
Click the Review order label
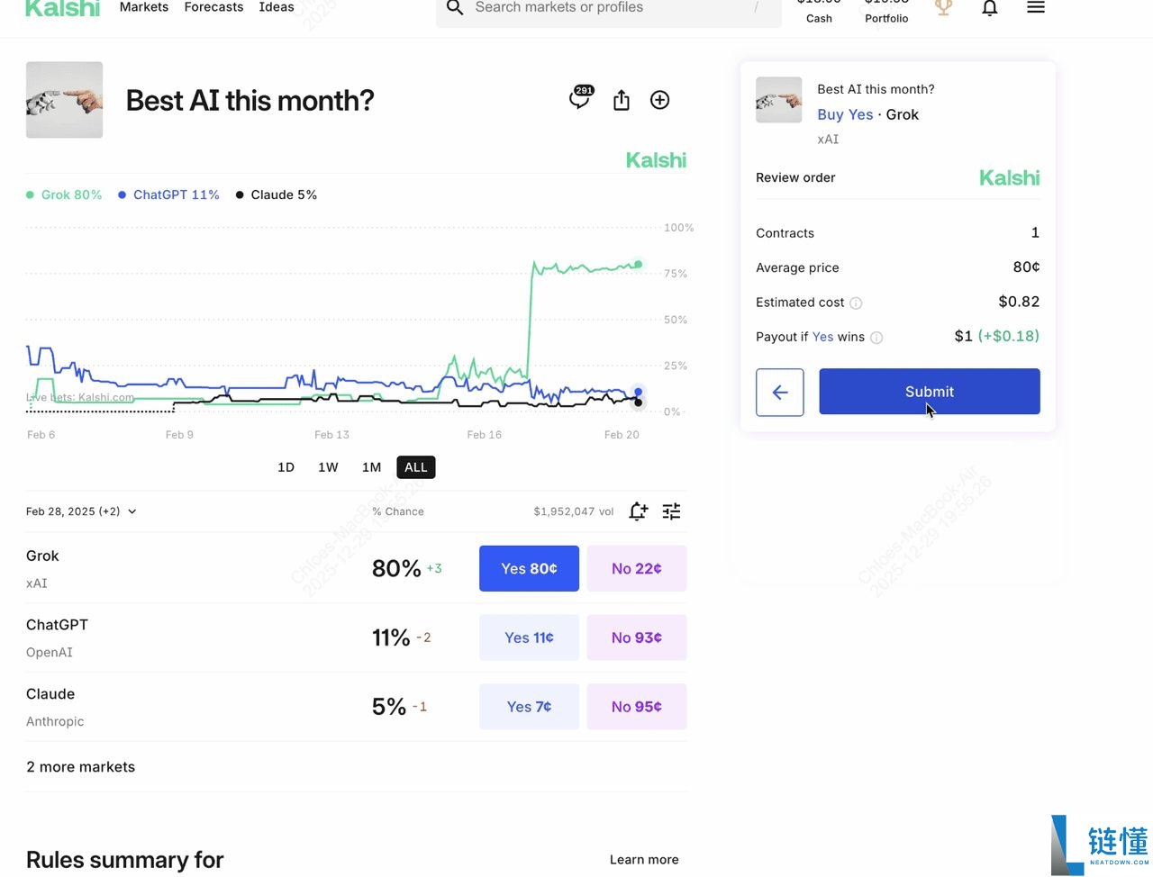795,177
